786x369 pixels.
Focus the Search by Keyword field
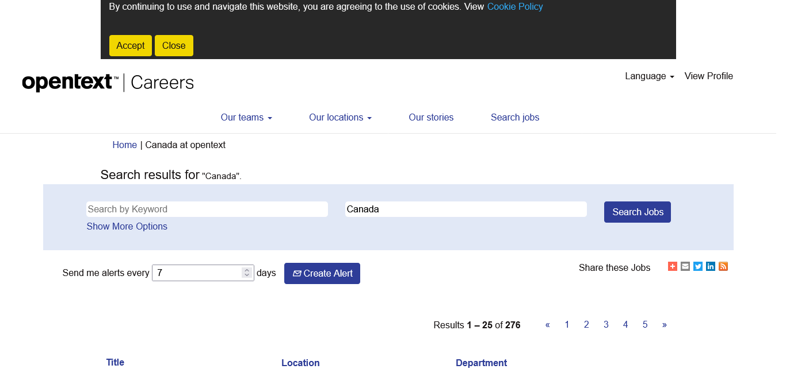207,209
